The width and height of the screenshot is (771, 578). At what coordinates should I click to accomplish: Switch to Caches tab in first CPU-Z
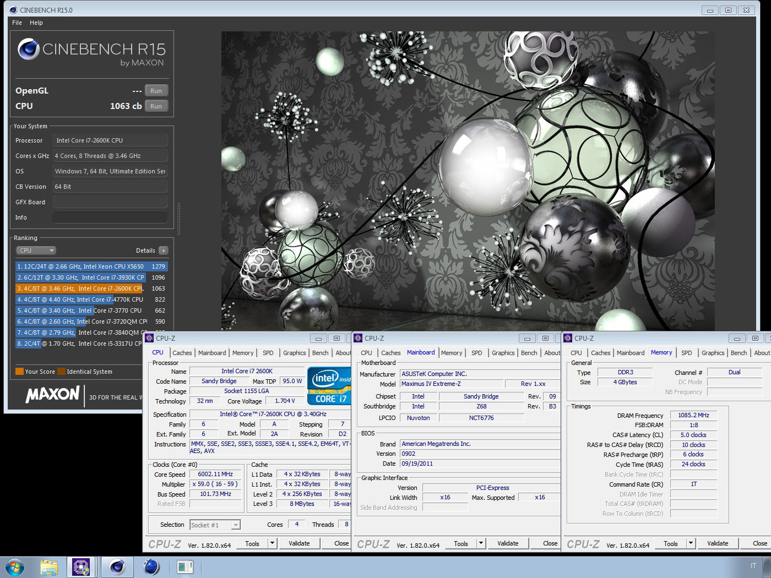pos(182,353)
